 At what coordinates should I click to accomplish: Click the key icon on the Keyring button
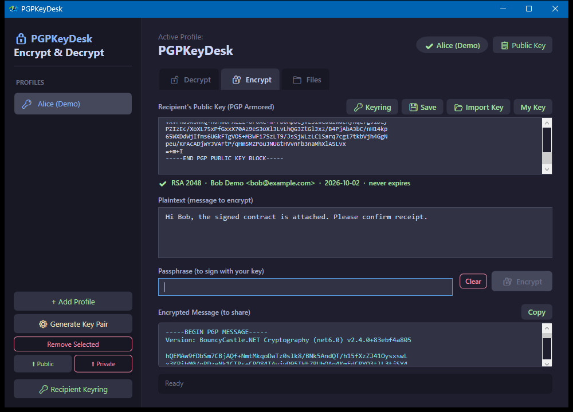[358, 107]
